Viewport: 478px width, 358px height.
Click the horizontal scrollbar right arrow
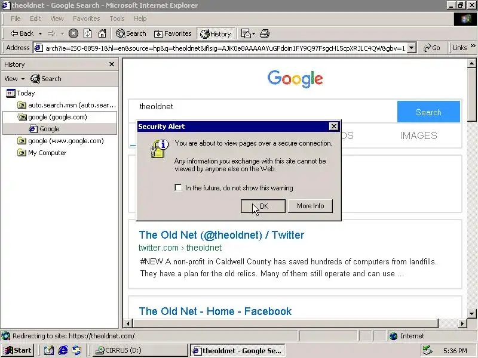pos(462,323)
